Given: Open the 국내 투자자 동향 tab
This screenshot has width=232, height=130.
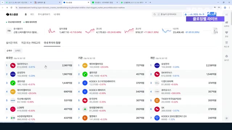Looking at the screenshot, I should tap(52, 43).
